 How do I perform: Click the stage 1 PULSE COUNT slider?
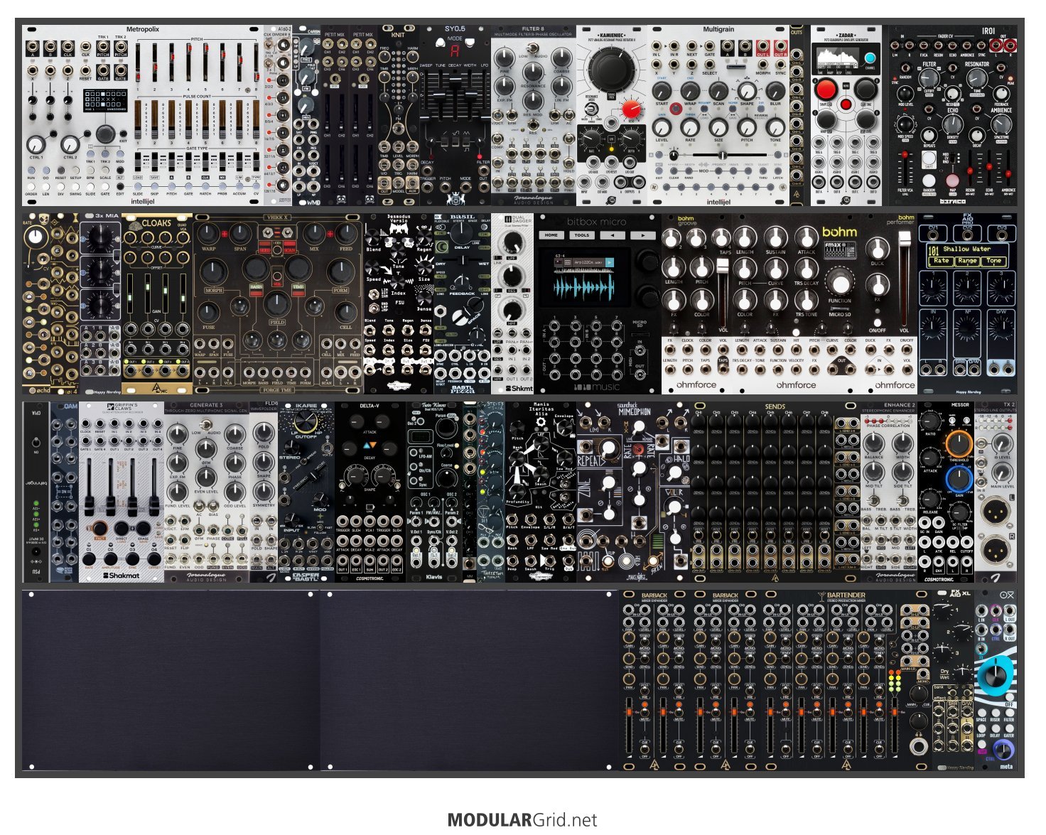click(x=138, y=120)
